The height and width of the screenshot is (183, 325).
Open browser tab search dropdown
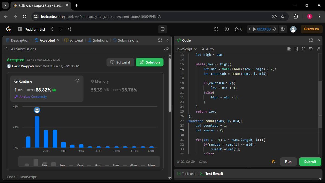pyautogui.click(x=5, y=5)
